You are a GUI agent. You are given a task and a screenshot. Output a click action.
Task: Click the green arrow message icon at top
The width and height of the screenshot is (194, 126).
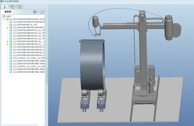(x=2, y=1)
